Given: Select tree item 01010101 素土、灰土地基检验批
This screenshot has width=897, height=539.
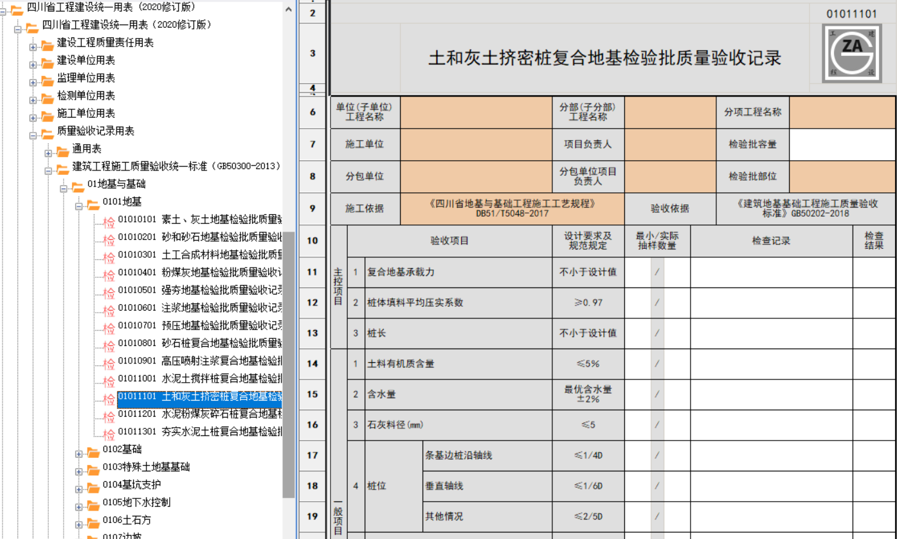Looking at the screenshot, I should pos(200,219).
